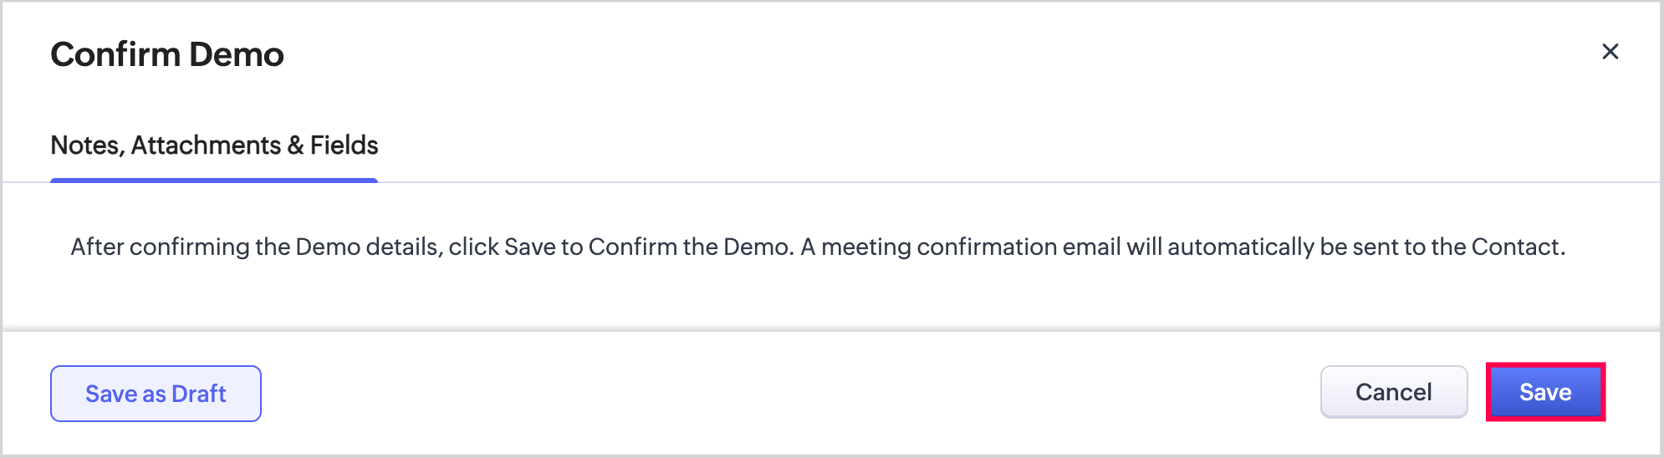
Task: Store the demo as a draft
Action: point(156,394)
